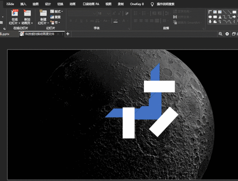The height and width of the screenshot is (181, 238).
Task: Click the 在线幻灯片 icon
Action: pos(15,14)
